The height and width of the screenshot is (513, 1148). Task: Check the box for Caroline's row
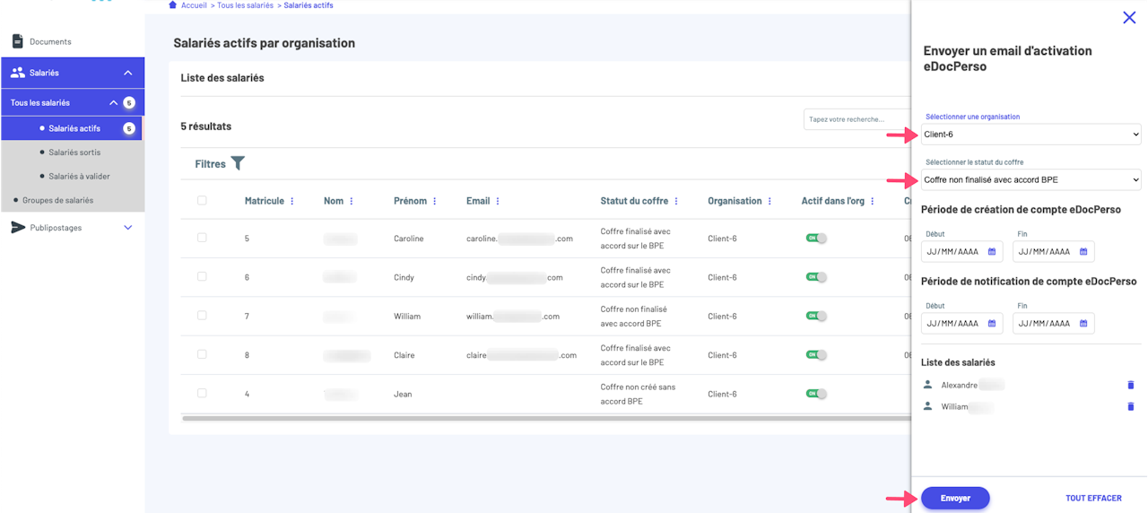(202, 238)
